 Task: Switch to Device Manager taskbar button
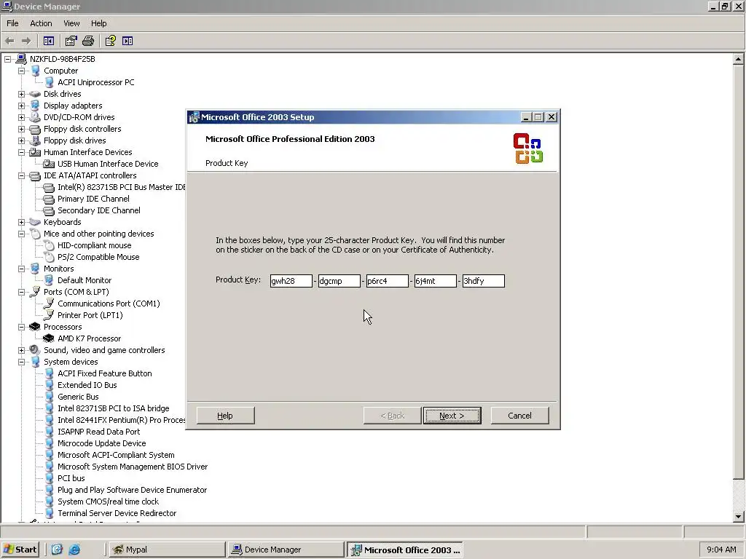286,550
